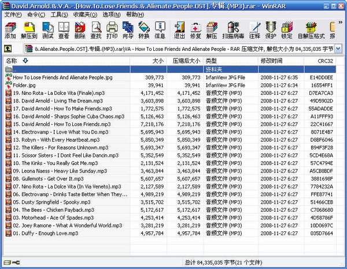Click the JPG icon of Folder.jpg
Image resolution: width=347 pixels, height=269 pixels.
tap(9, 85)
